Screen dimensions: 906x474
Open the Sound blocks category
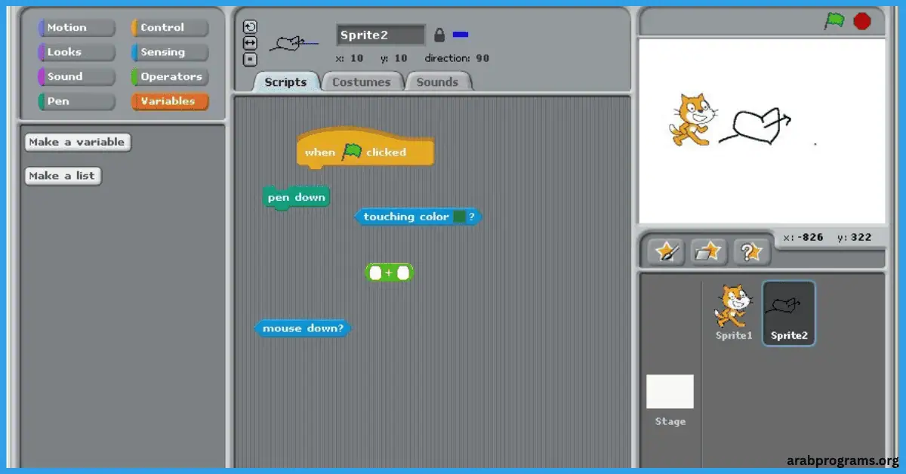coord(77,77)
